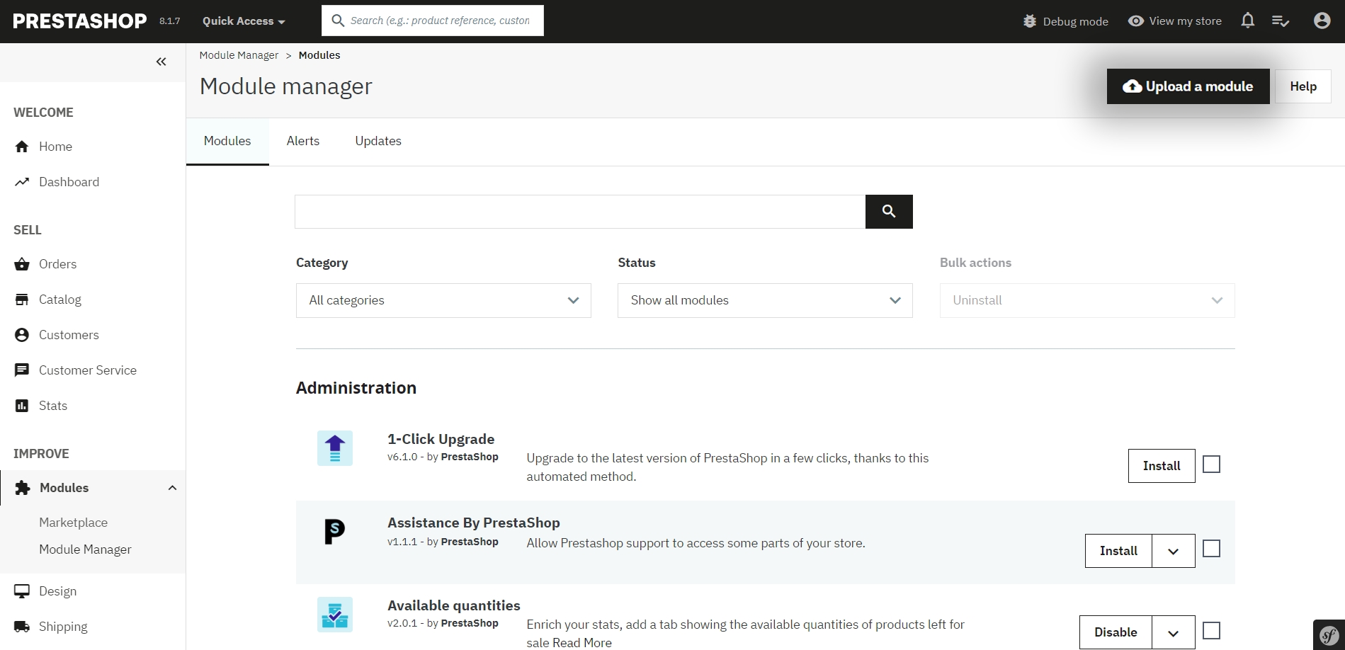Click the Upload a module button
The width and height of the screenshot is (1345, 650).
click(1188, 86)
